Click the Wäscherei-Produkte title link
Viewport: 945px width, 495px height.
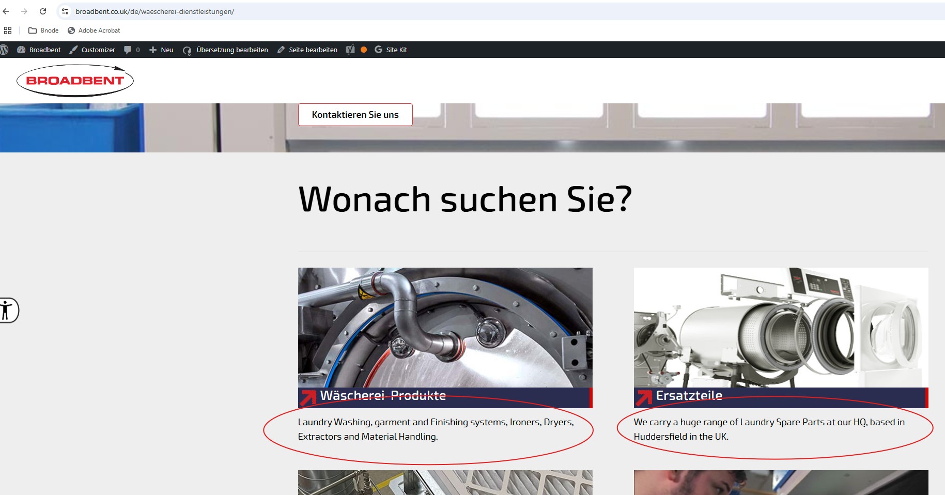coord(383,396)
